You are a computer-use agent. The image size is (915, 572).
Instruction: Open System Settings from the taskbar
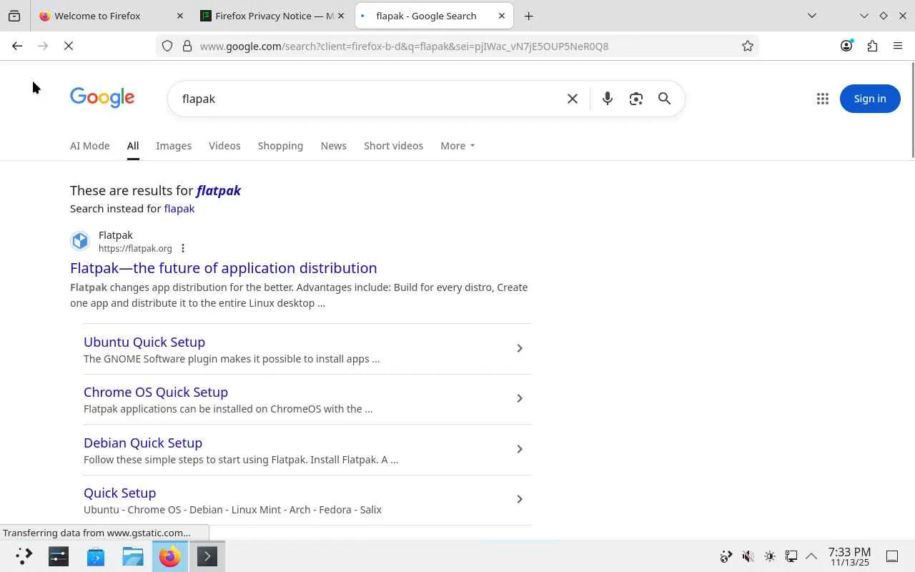coord(59,556)
